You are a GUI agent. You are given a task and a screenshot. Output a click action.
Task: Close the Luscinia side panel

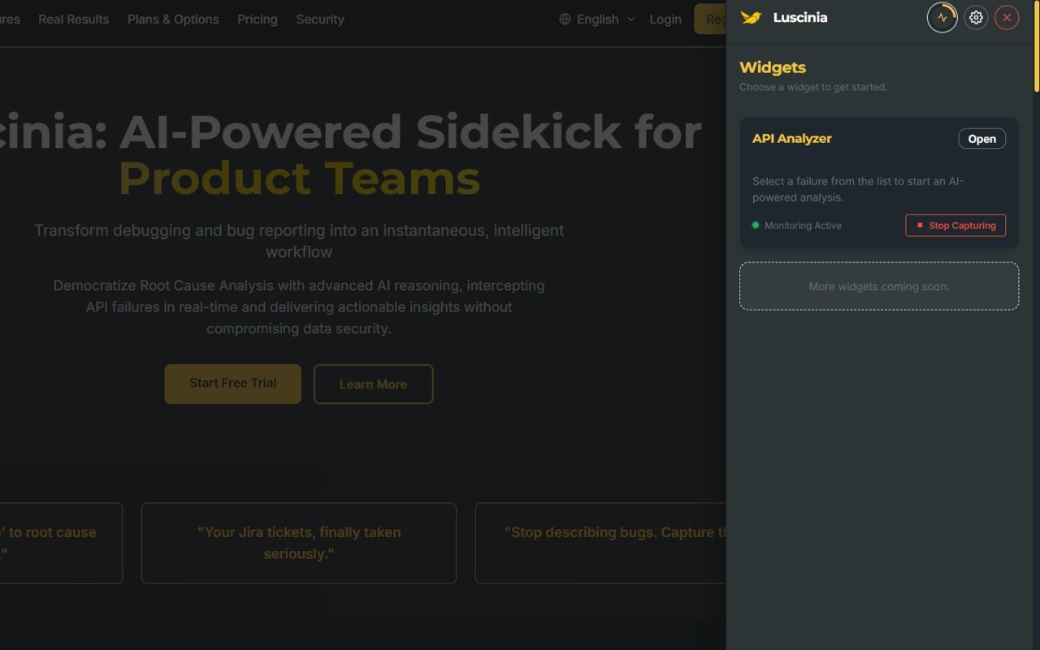[1007, 17]
